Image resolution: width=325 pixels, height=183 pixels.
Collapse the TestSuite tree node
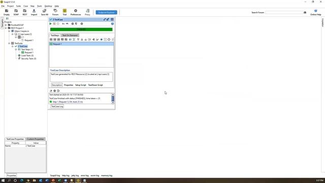coord(9,43)
